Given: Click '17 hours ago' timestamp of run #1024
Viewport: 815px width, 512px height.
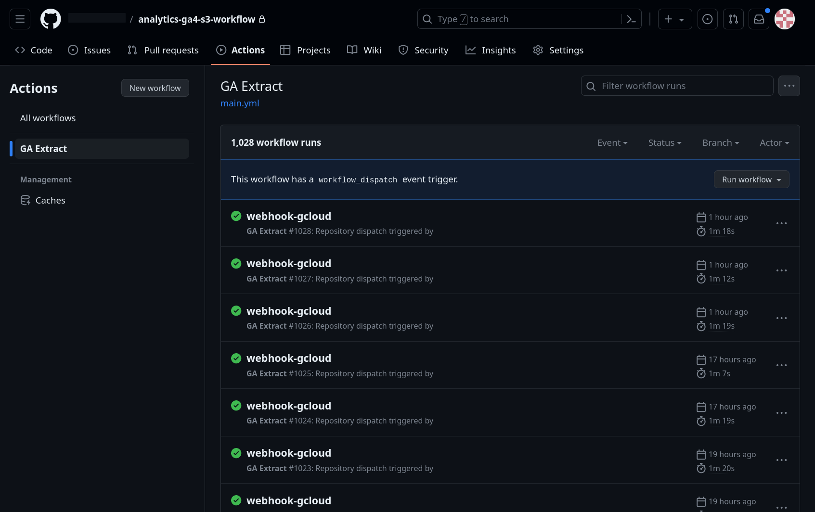Looking at the screenshot, I should coord(732,407).
